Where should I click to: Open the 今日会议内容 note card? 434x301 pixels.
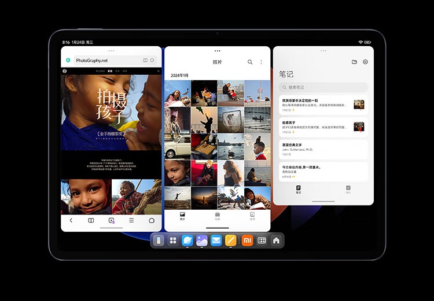click(x=323, y=172)
